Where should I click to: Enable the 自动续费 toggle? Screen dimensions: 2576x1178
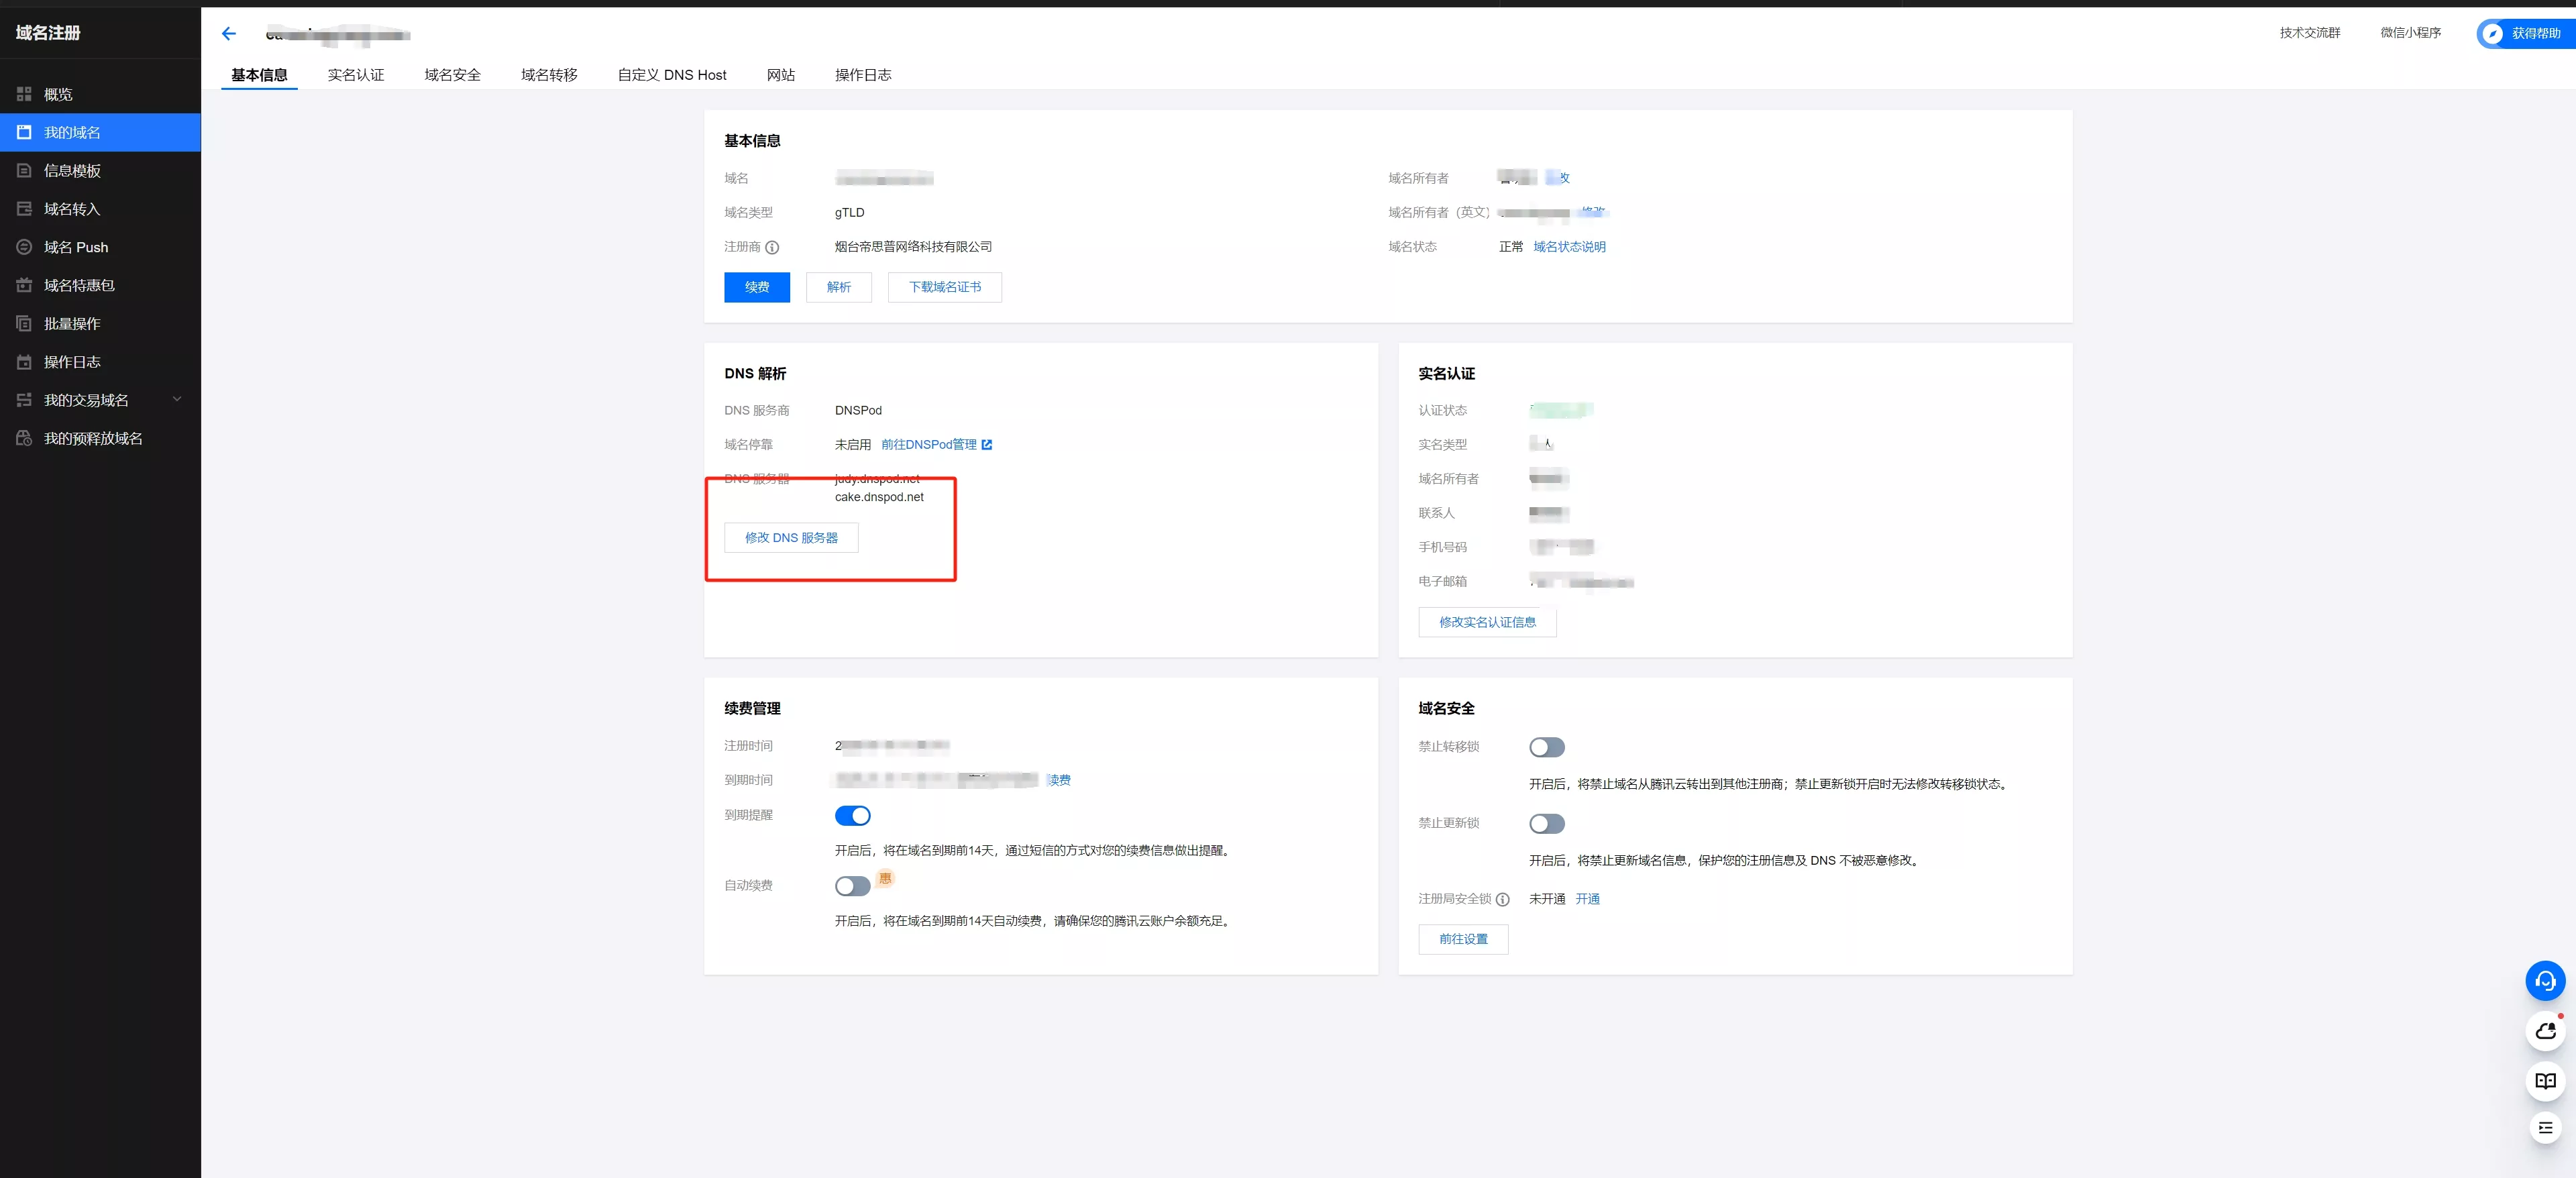(852, 886)
